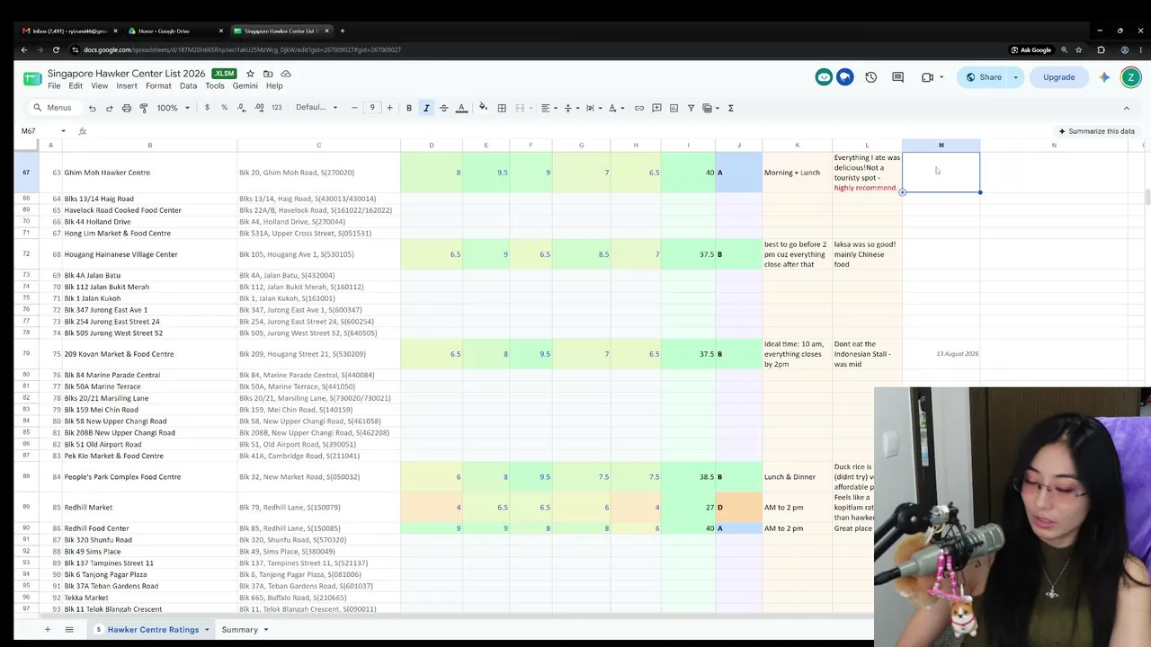Add a new sheet
This screenshot has height=647, width=1151.
click(x=48, y=630)
